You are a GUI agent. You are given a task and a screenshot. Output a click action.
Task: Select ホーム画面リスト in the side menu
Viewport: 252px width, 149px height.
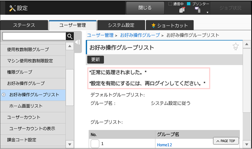[x=33, y=106]
